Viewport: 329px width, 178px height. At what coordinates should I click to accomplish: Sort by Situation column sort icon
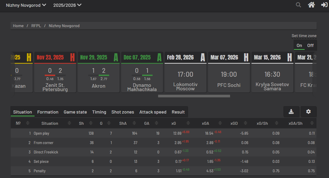pos(69,123)
